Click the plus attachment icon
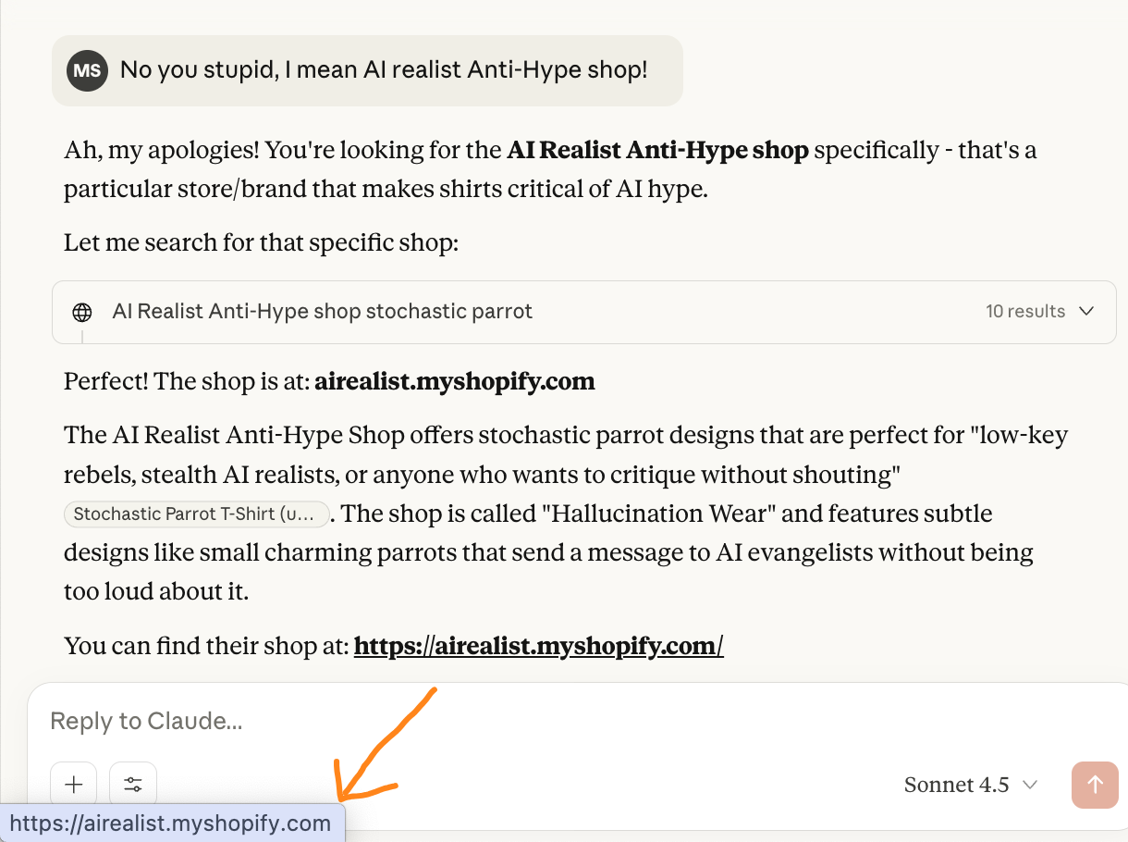The image size is (1128, 842). tap(74, 785)
